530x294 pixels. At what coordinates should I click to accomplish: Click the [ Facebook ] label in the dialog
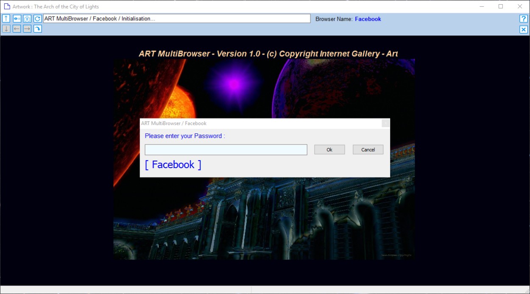pyautogui.click(x=173, y=165)
